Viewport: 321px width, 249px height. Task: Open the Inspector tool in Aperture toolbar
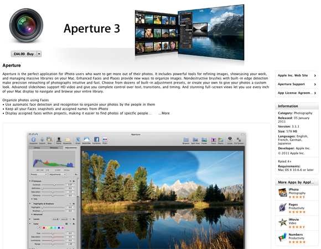click(x=33, y=140)
